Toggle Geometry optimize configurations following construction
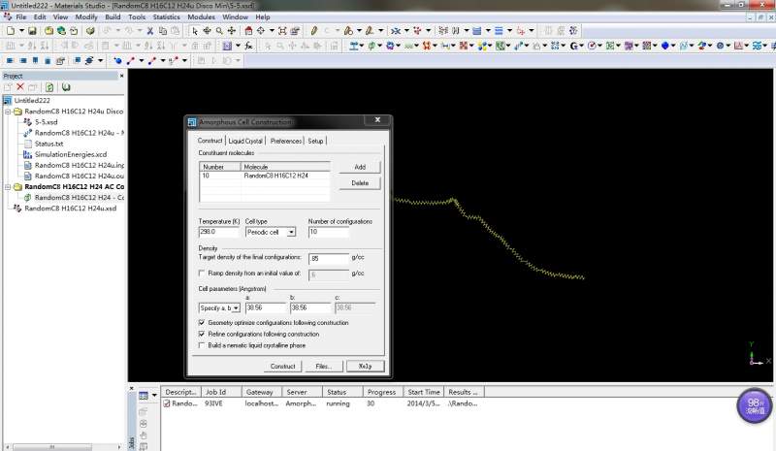776x451 pixels. 201,322
